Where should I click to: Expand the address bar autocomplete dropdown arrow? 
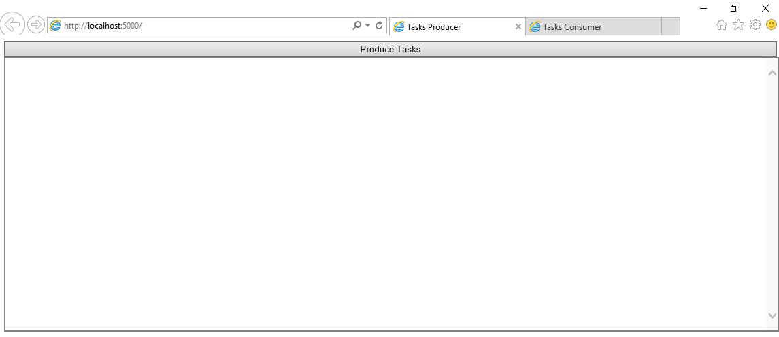(368, 26)
